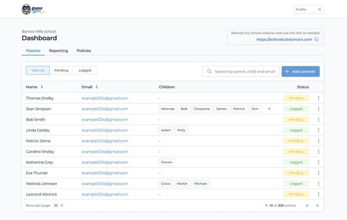The height and width of the screenshot is (220, 347).
Task: Open the row options for Linda Getsby
Action: [318, 130]
